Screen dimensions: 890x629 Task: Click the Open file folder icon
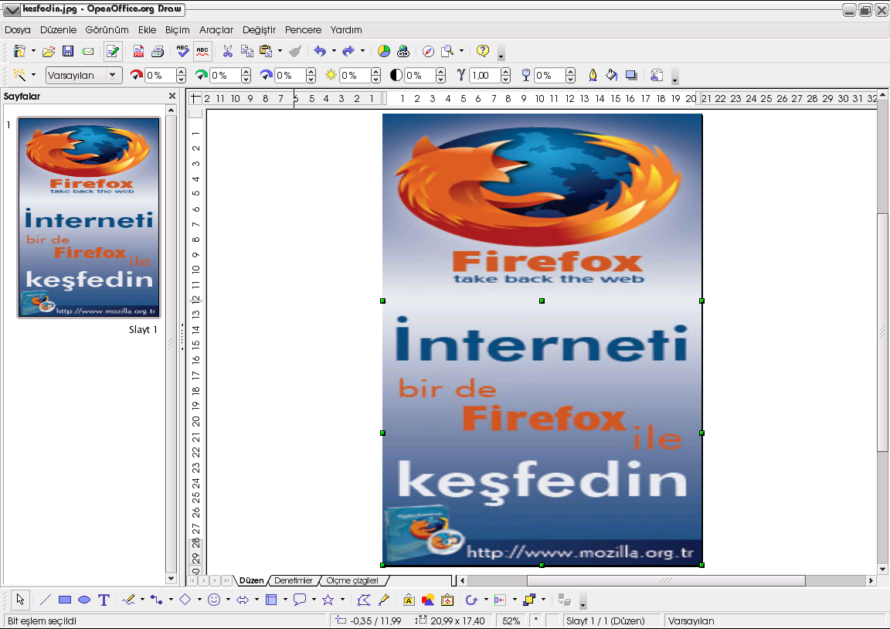click(49, 52)
